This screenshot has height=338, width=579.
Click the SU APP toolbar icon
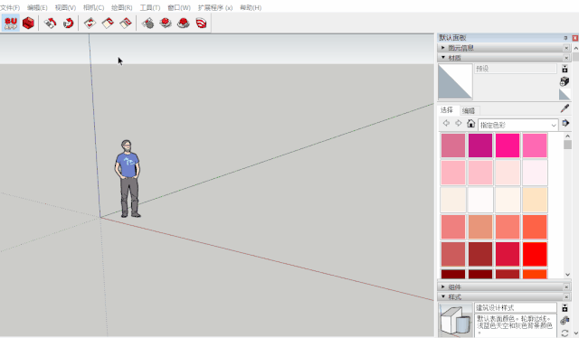click(x=11, y=23)
